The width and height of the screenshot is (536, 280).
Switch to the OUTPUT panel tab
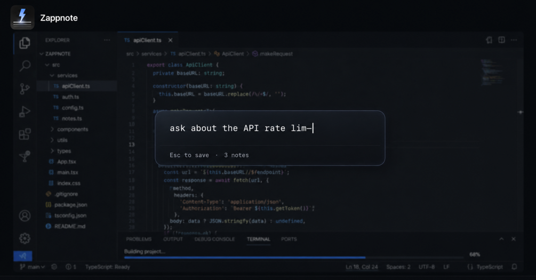point(173,239)
